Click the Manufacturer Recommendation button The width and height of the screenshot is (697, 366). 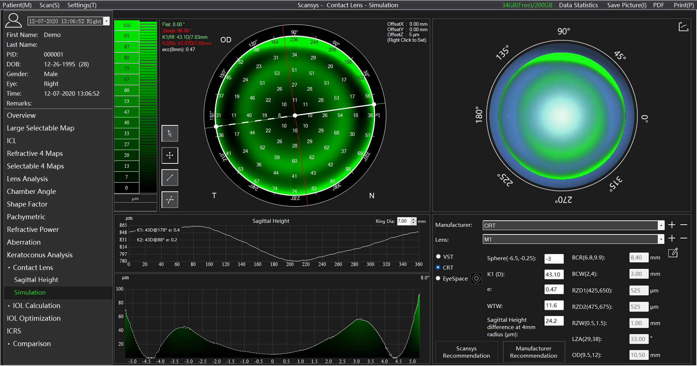tap(533, 352)
